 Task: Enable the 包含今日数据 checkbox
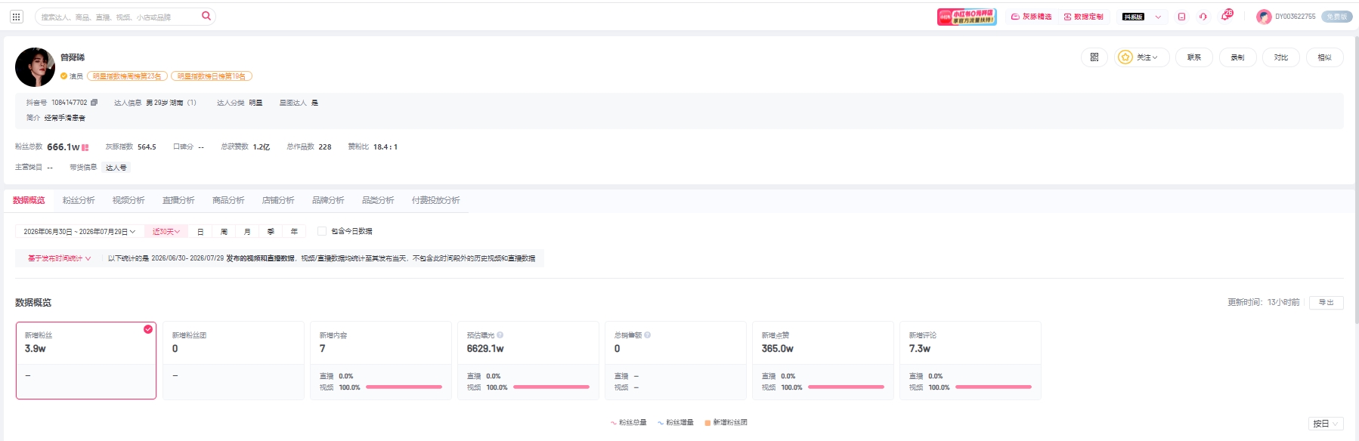322,231
